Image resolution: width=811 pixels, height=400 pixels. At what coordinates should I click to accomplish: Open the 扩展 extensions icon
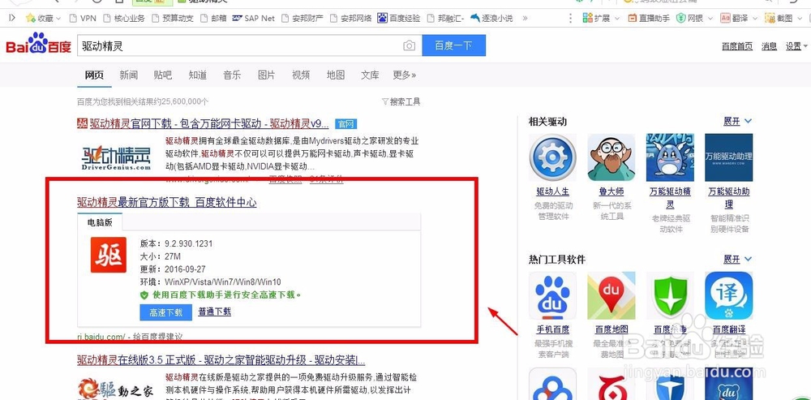pos(587,18)
